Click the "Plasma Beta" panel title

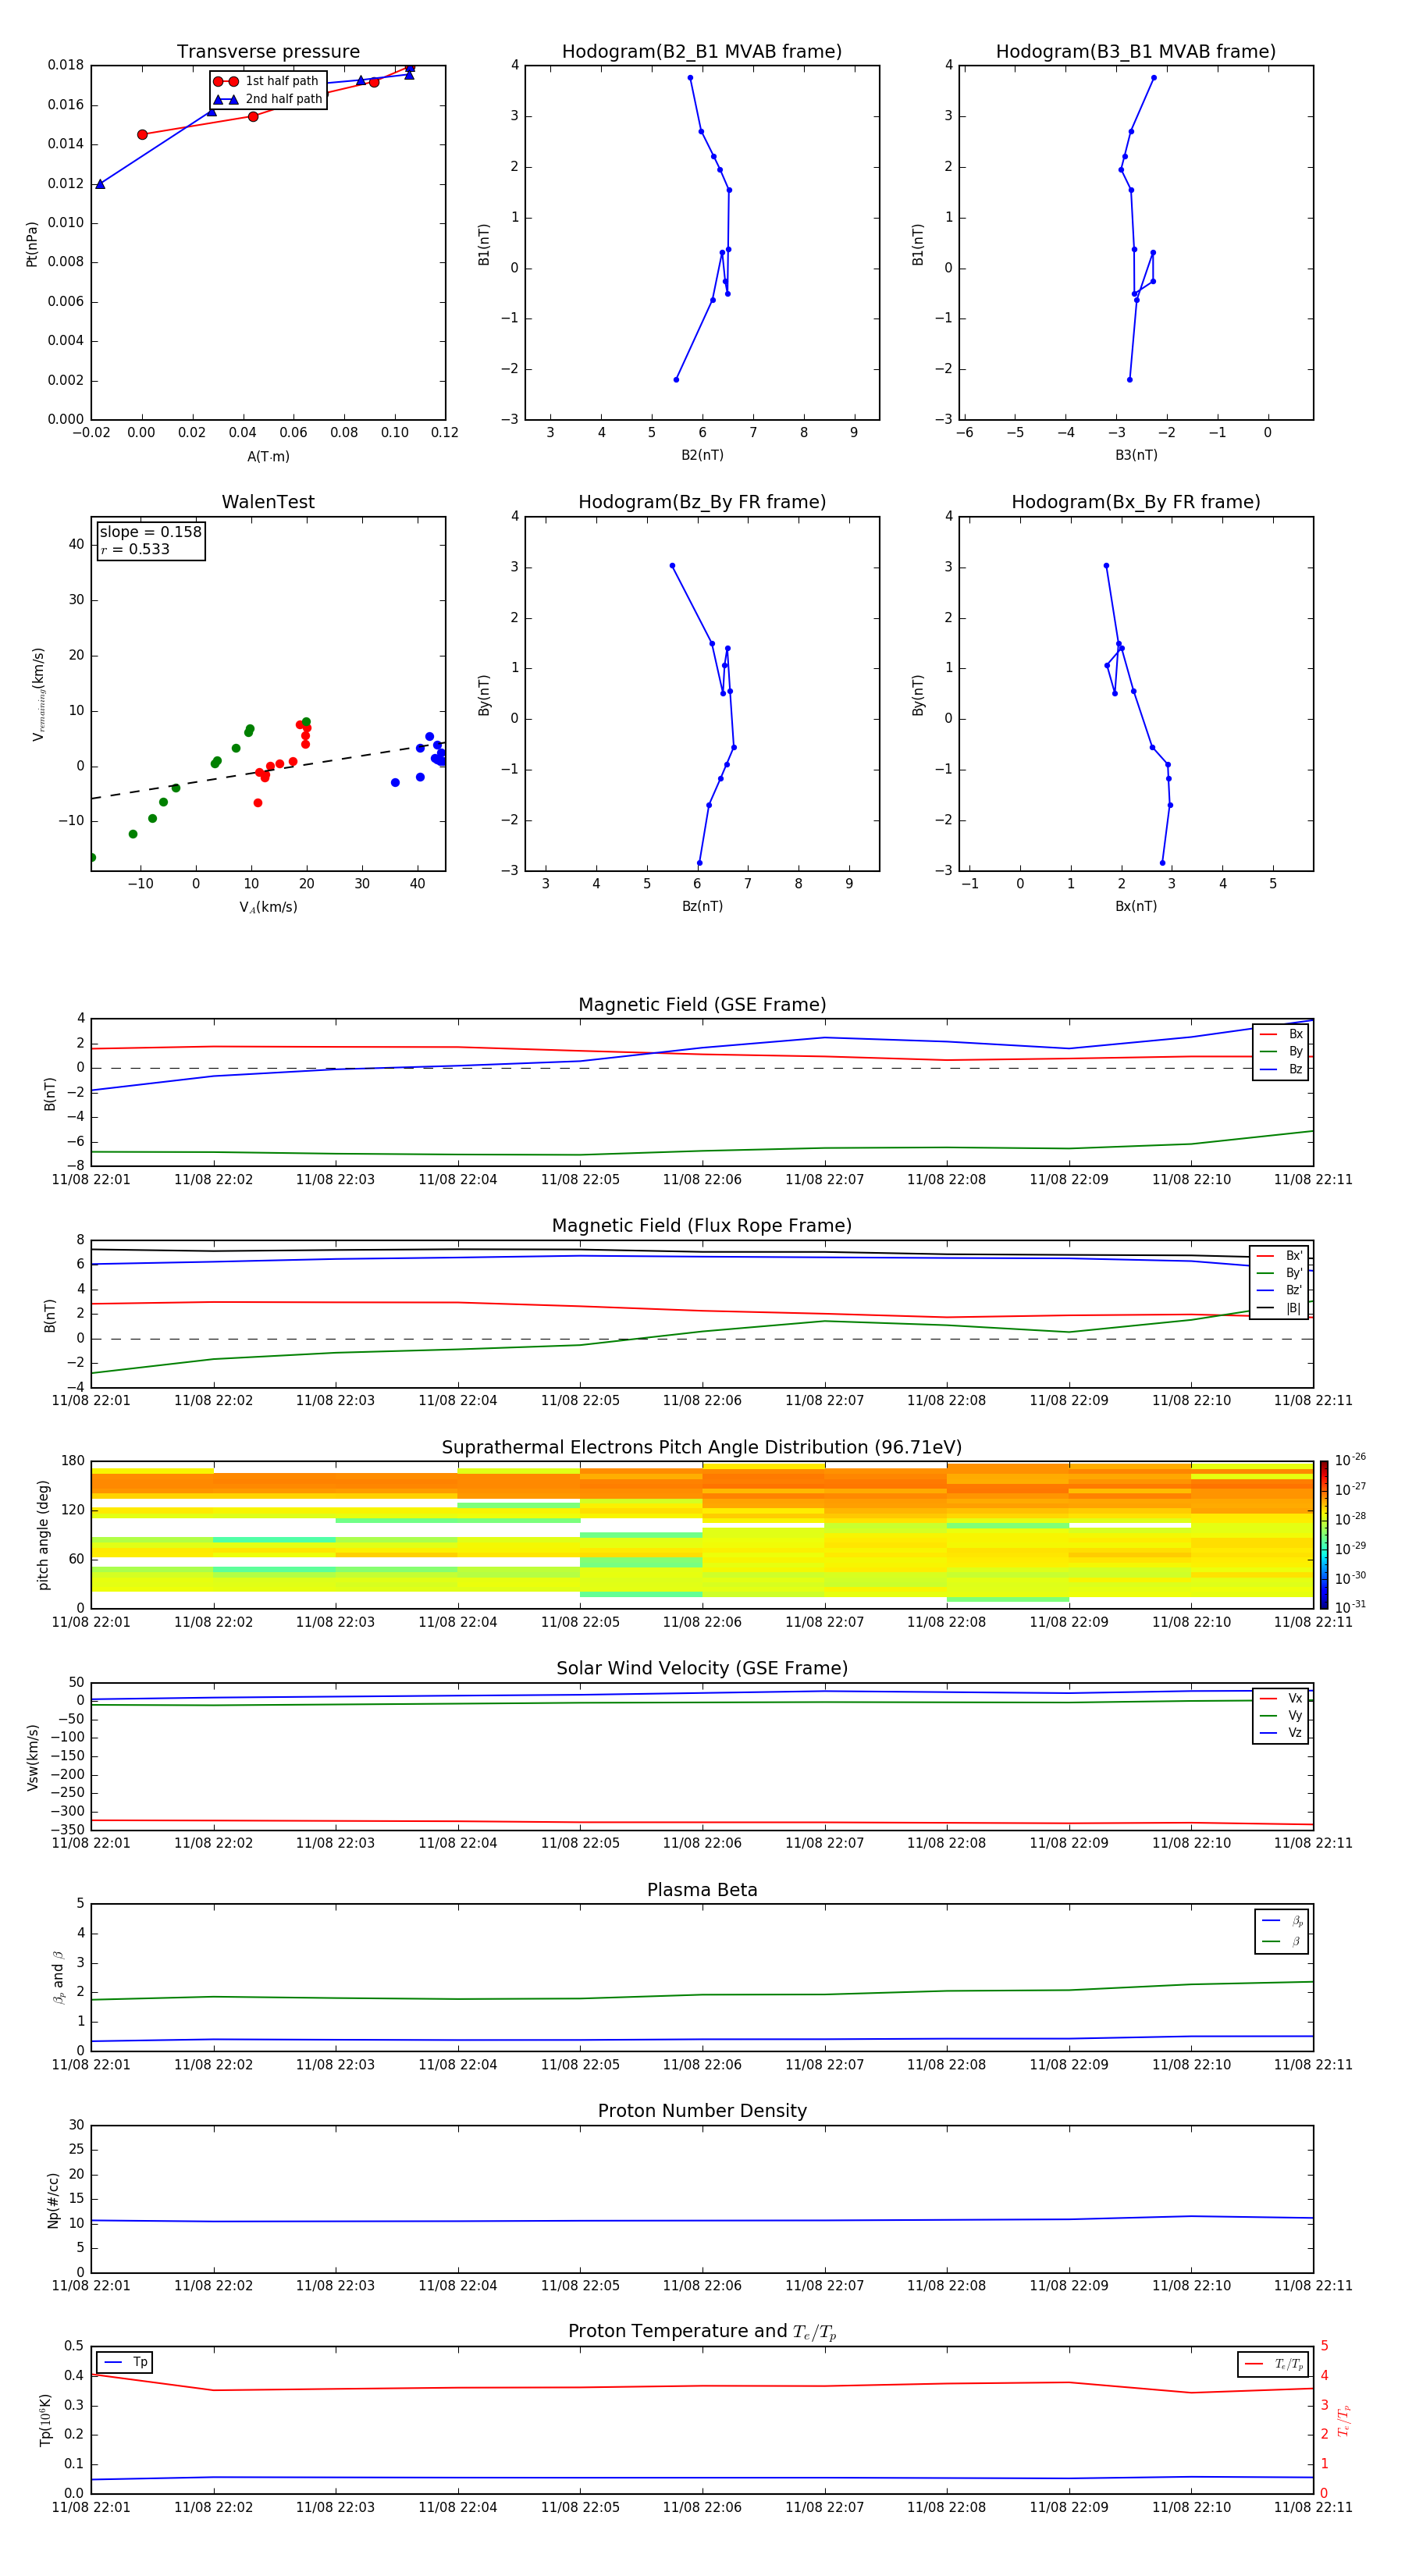[702, 1890]
